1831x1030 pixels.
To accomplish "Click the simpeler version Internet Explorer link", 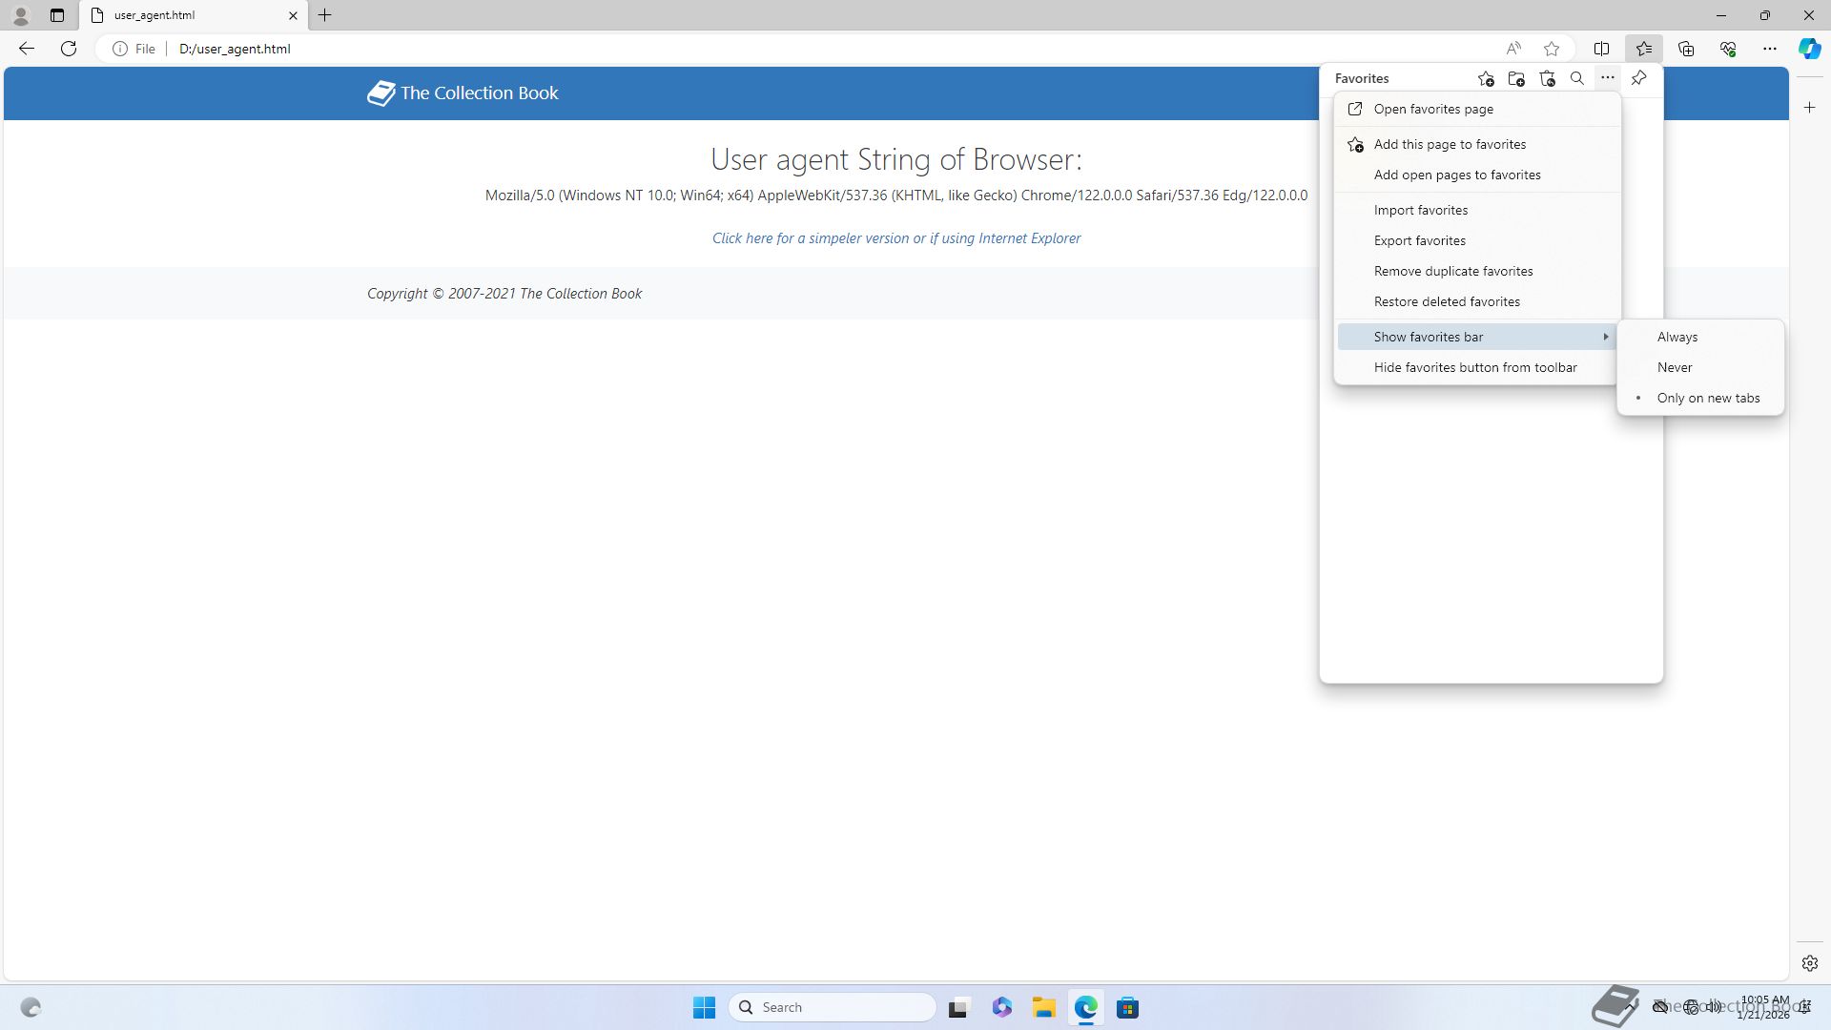I will [895, 238].
